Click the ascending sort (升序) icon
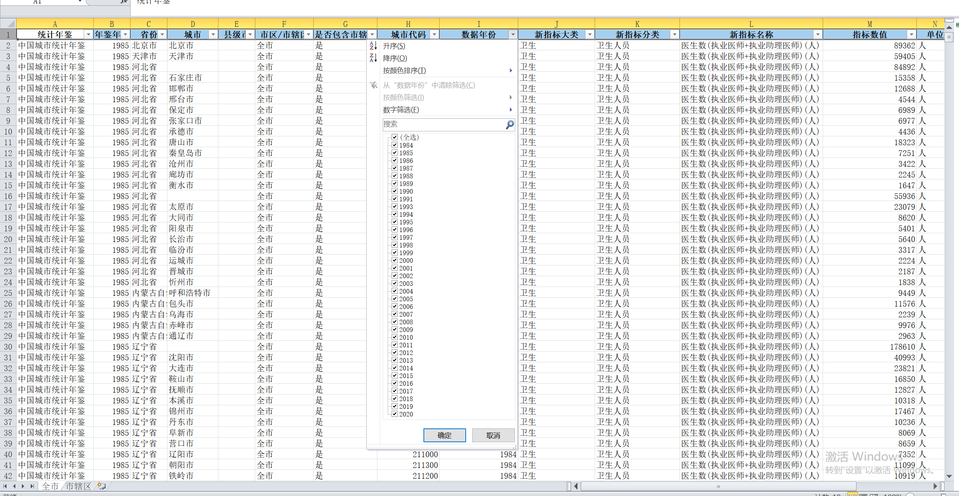959x496 pixels. [x=373, y=46]
